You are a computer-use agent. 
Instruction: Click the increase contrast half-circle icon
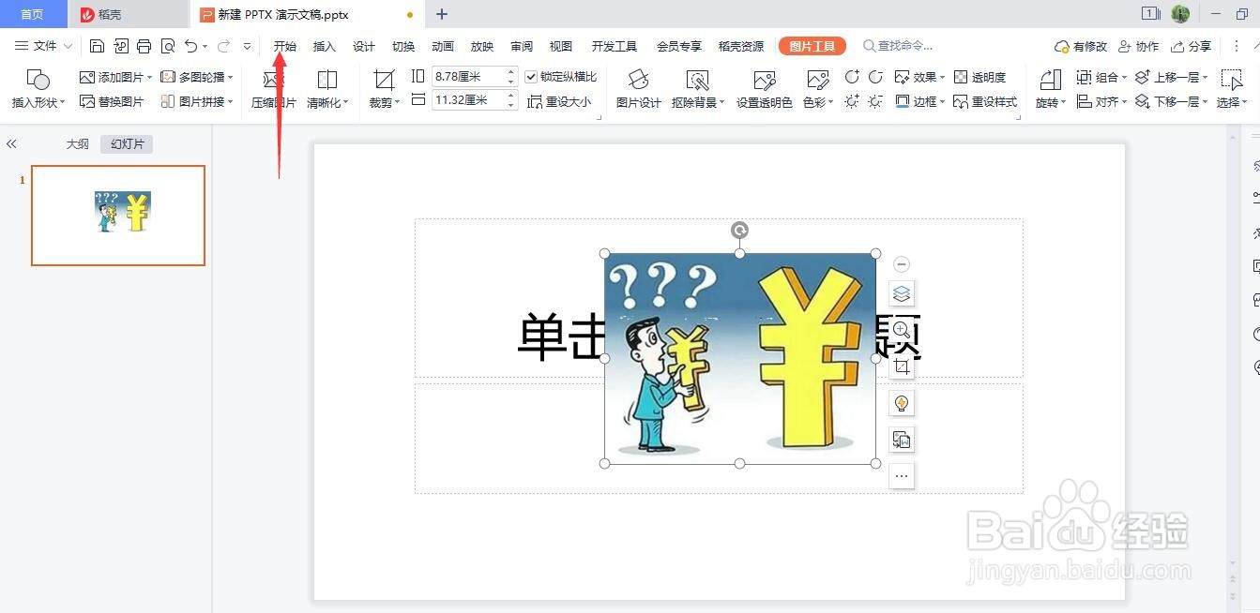852,77
